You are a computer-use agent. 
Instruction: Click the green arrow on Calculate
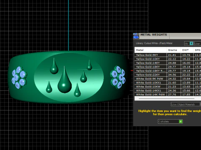tap(180, 122)
